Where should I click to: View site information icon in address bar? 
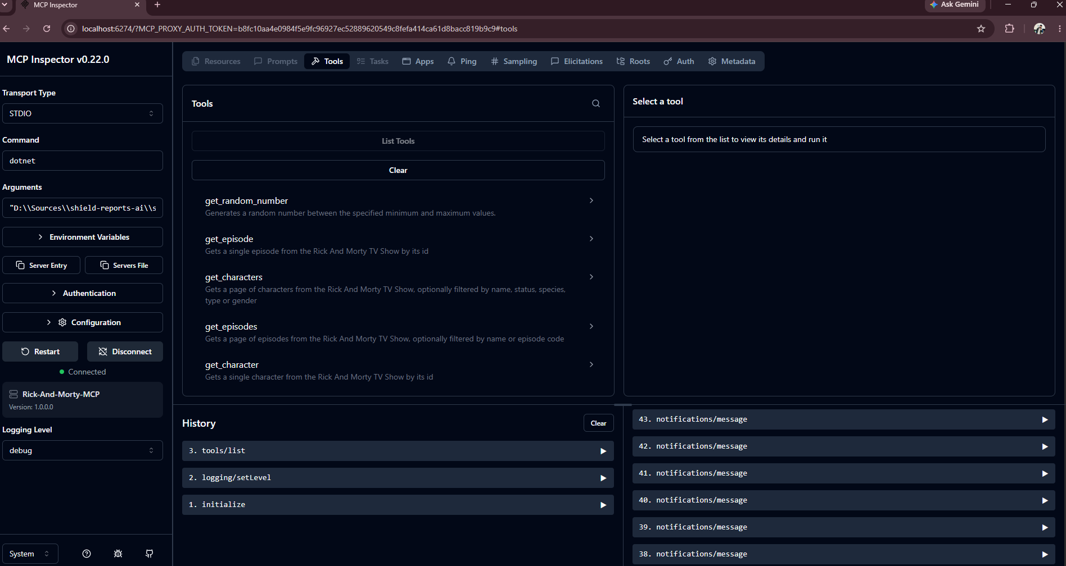tap(71, 29)
